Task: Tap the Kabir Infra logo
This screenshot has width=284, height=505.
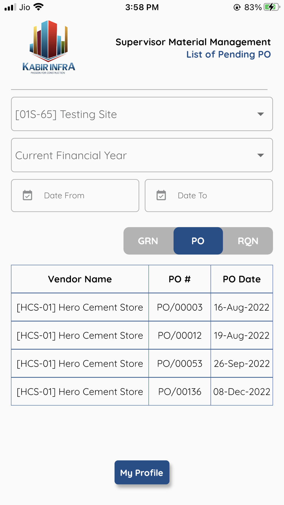Action: pos(49,47)
